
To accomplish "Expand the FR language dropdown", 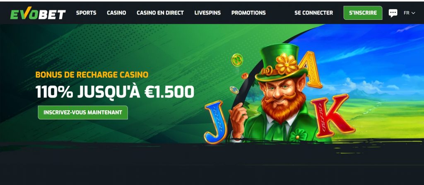I will pos(409,13).
